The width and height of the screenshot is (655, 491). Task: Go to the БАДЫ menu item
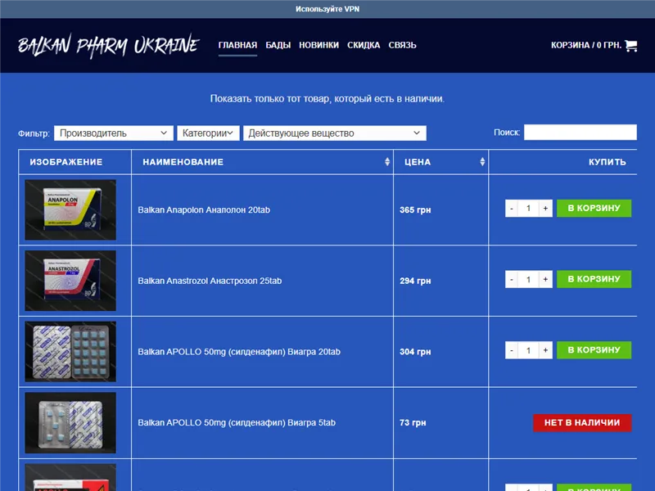tap(278, 45)
